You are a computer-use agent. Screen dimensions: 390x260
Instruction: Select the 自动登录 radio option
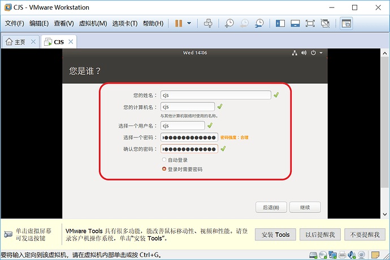point(164,160)
